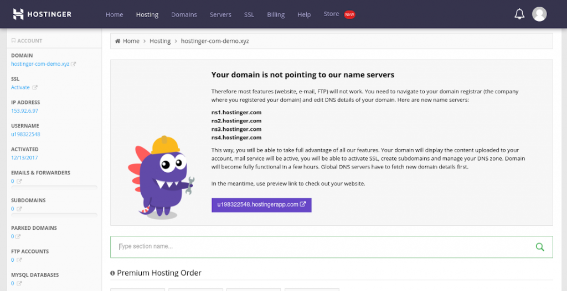Click the Subdomains usage bar
567x291 pixels.
(x=54, y=215)
